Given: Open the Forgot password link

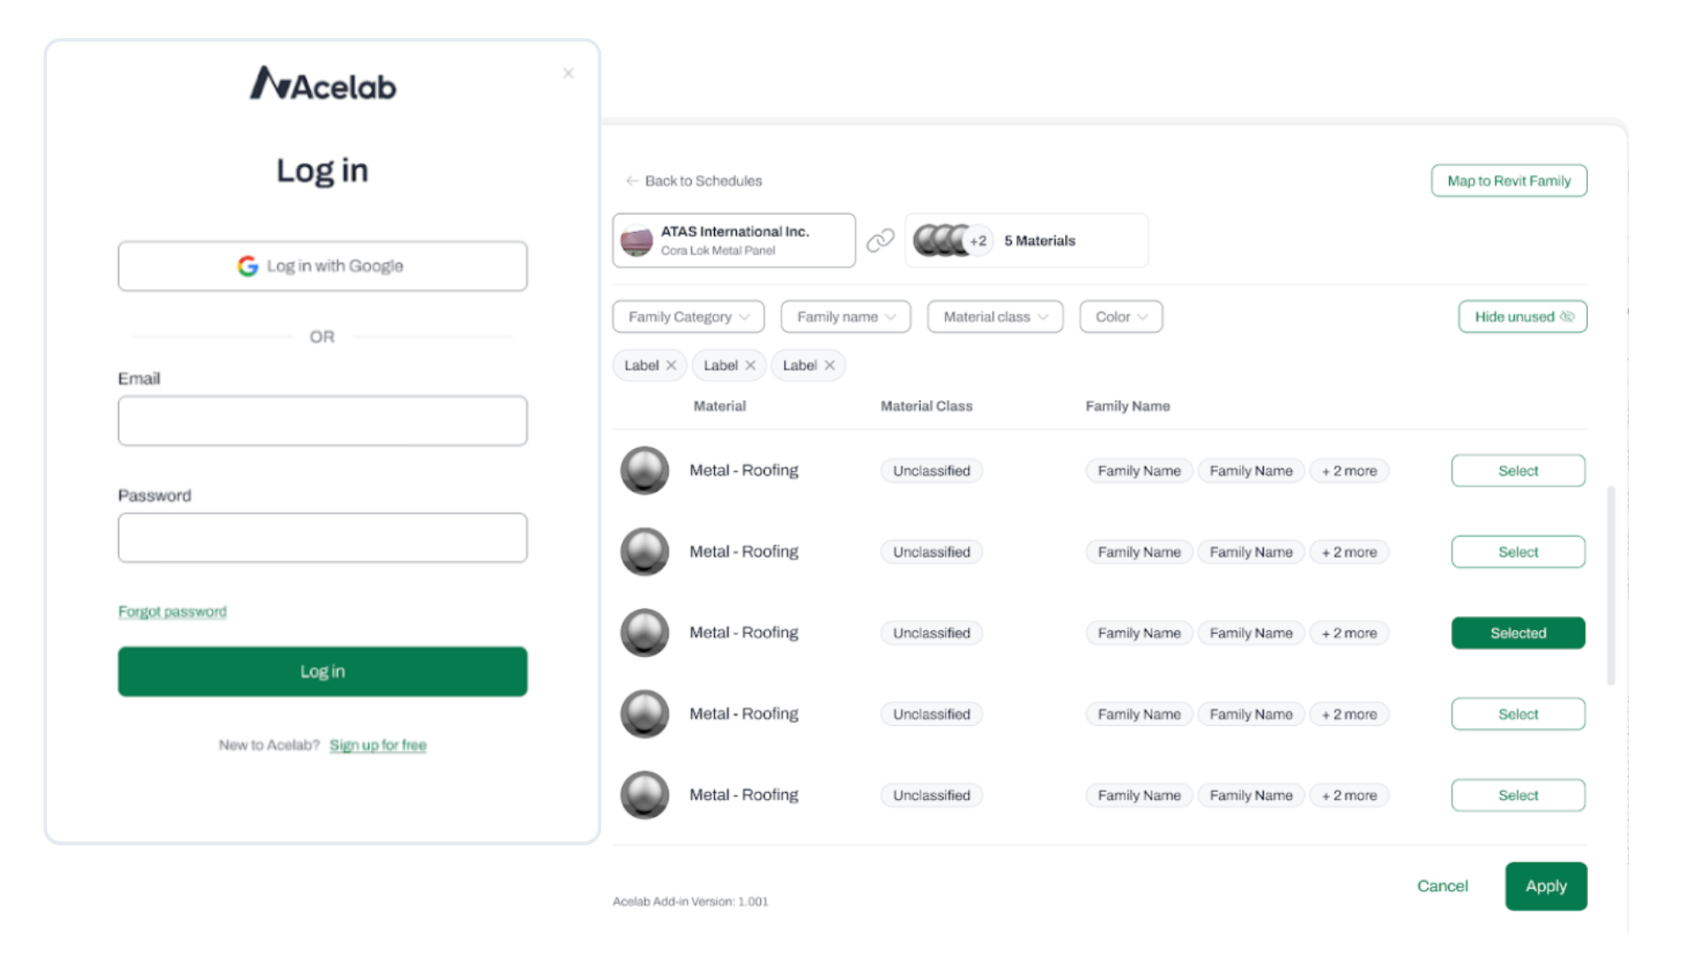Looking at the screenshot, I should pyautogui.click(x=172, y=612).
